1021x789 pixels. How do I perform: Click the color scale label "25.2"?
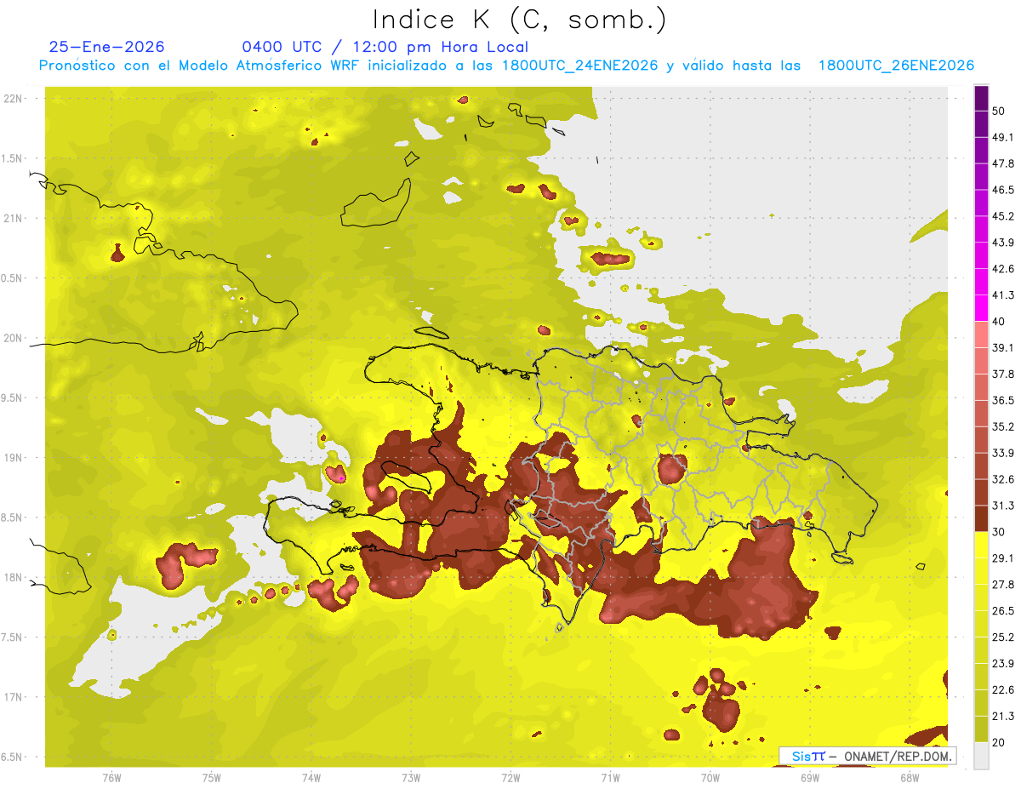click(x=1003, y=637)
